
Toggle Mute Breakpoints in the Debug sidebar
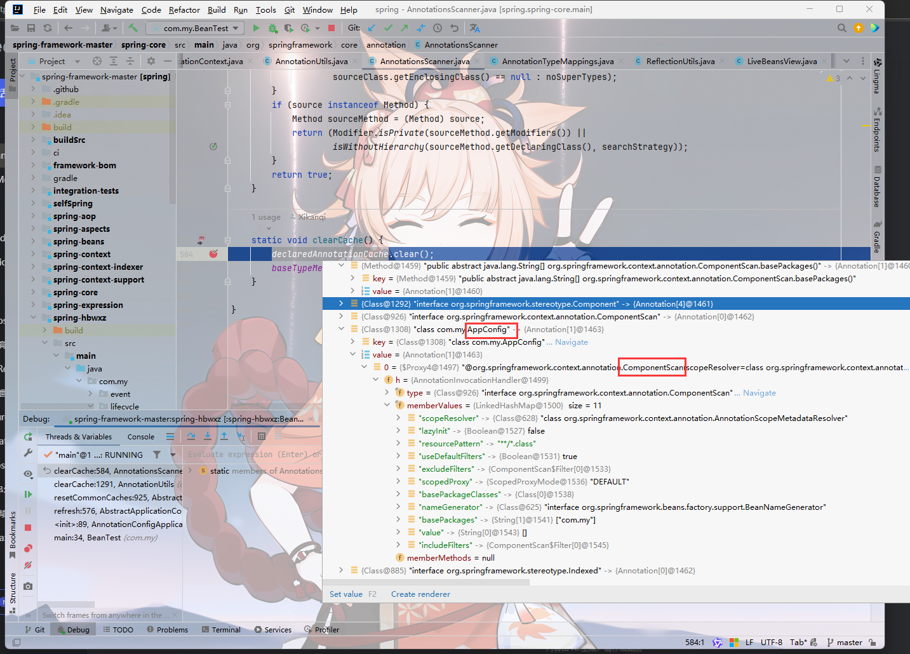(28, 564)
